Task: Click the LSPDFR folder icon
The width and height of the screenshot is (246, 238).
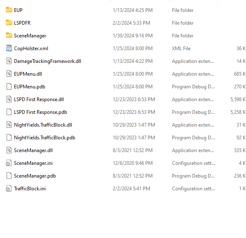Action: (x=9, y=23)
